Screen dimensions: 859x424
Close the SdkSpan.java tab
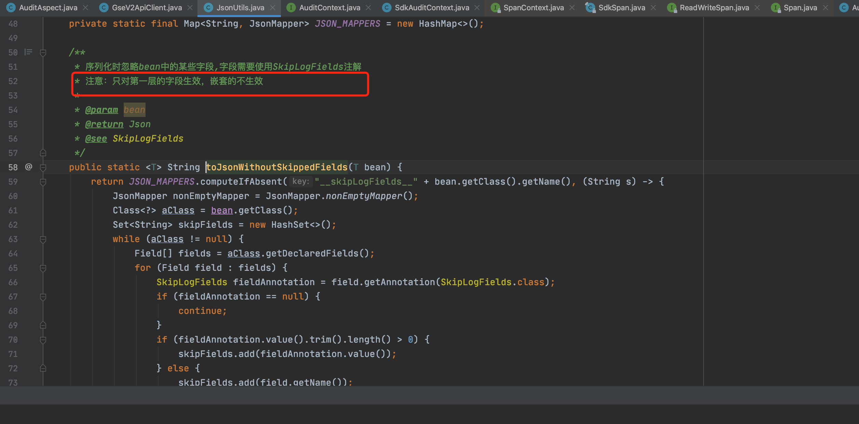(654, 7)
